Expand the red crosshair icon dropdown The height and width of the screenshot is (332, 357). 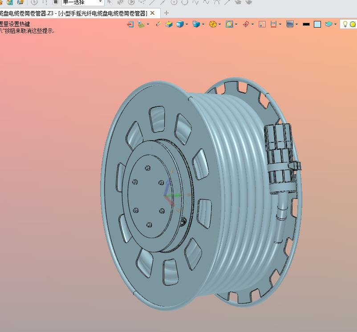[253, 24]
